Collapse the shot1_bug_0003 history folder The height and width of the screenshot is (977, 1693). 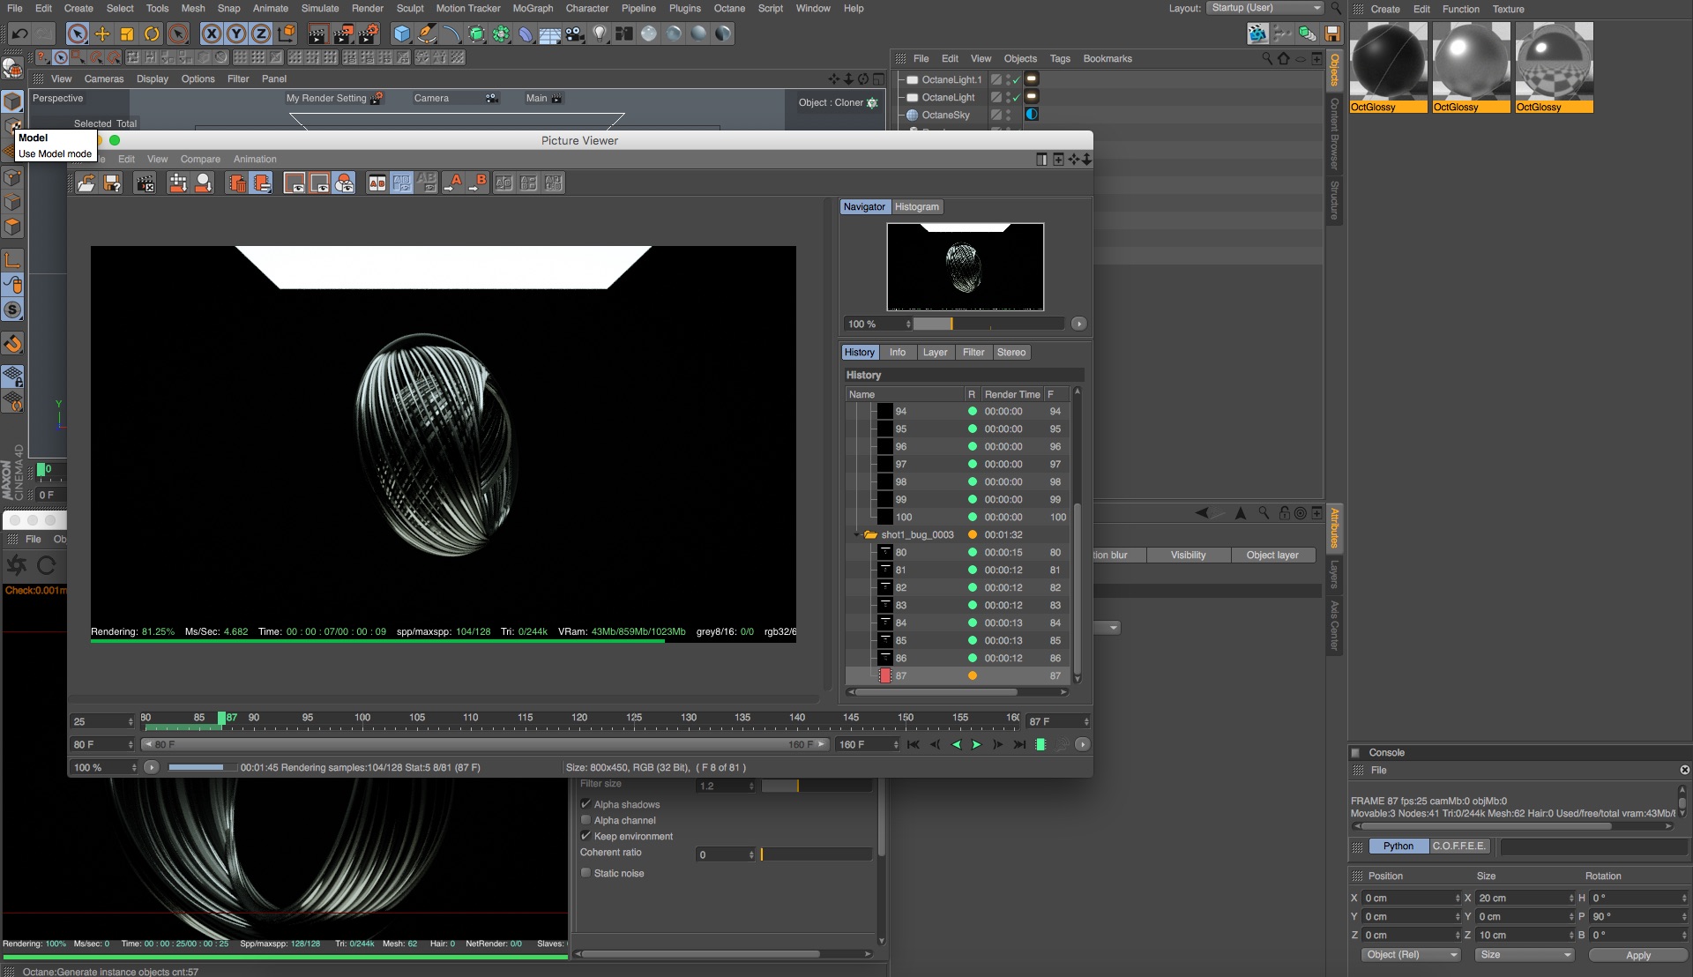click(856, 535)
